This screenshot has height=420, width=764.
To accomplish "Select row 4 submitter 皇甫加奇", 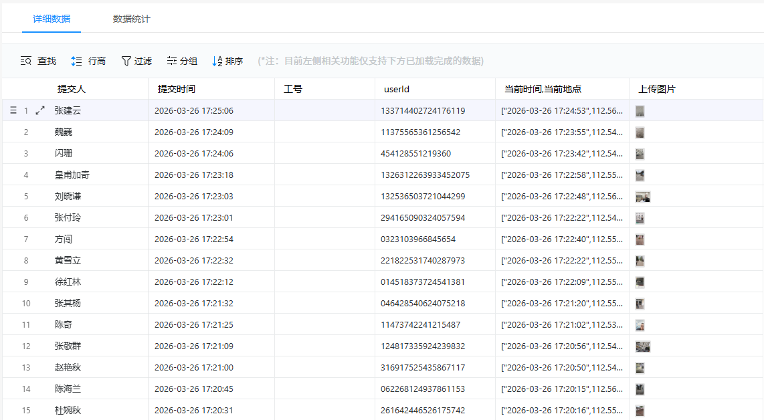I will (72, 175).
